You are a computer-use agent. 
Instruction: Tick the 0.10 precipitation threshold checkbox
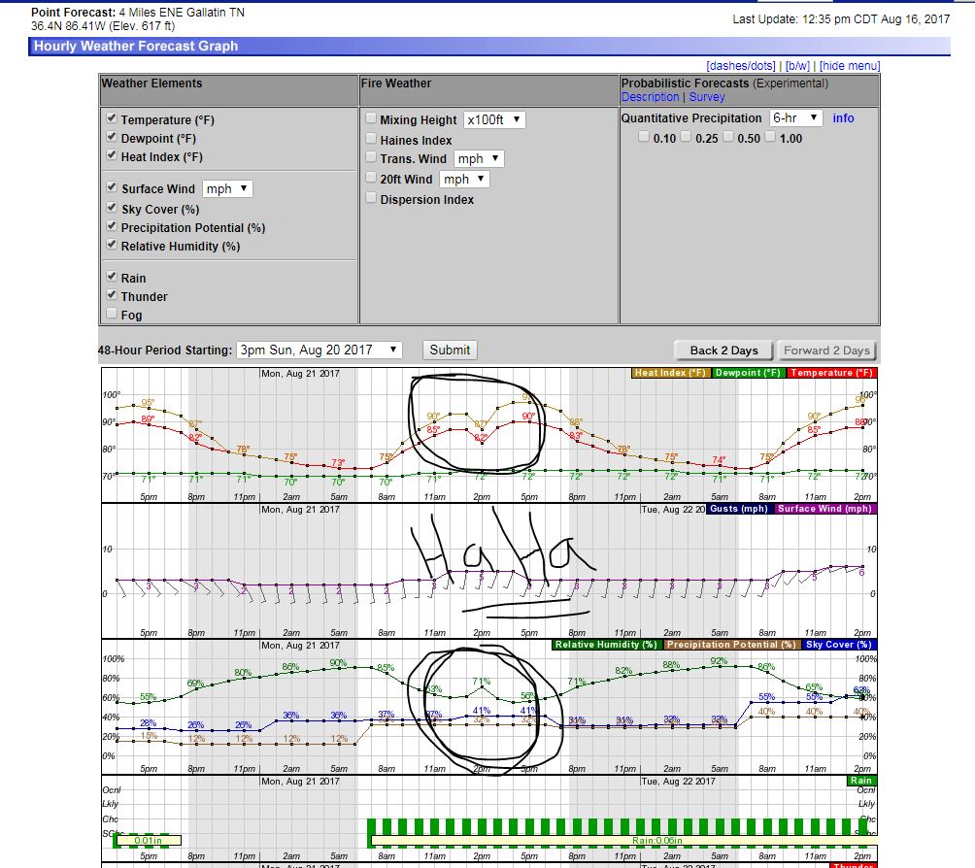643,138
